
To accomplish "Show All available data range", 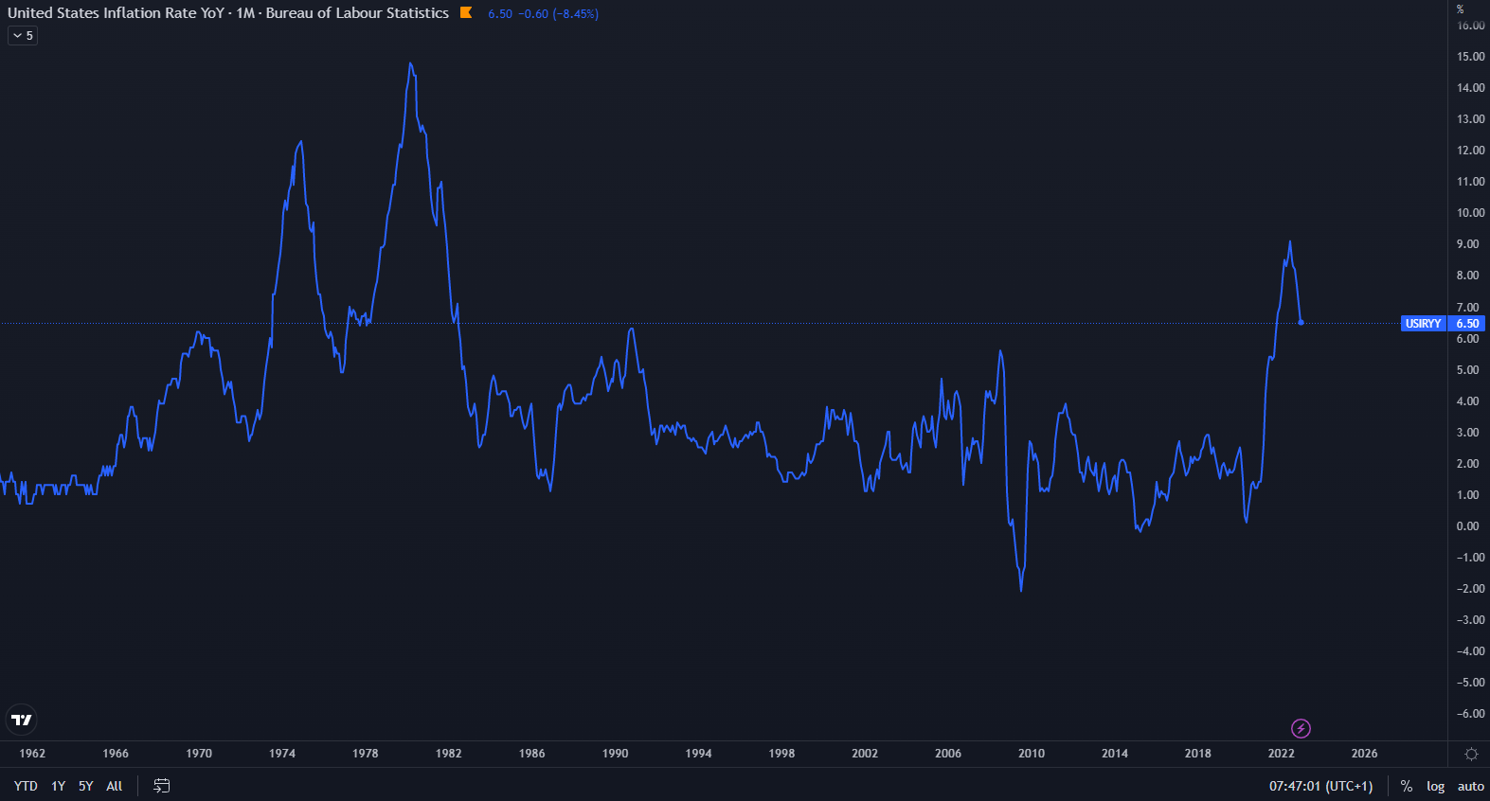I will click(115, 786).
